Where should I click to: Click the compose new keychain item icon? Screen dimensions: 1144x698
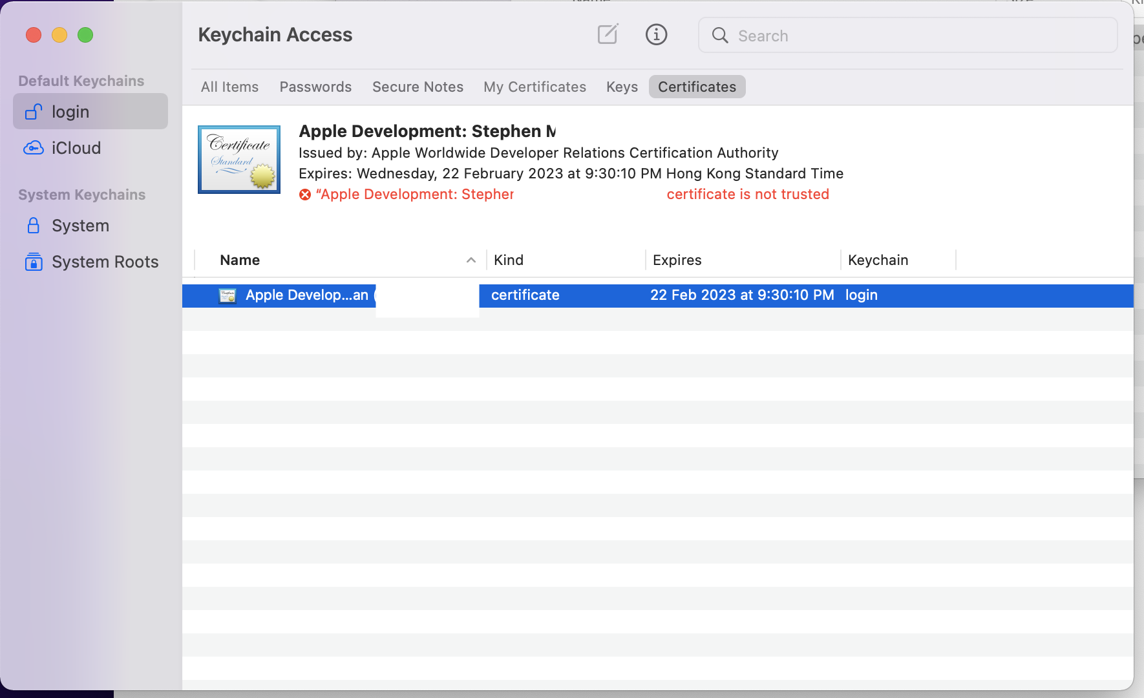click(x=608, y=34)
